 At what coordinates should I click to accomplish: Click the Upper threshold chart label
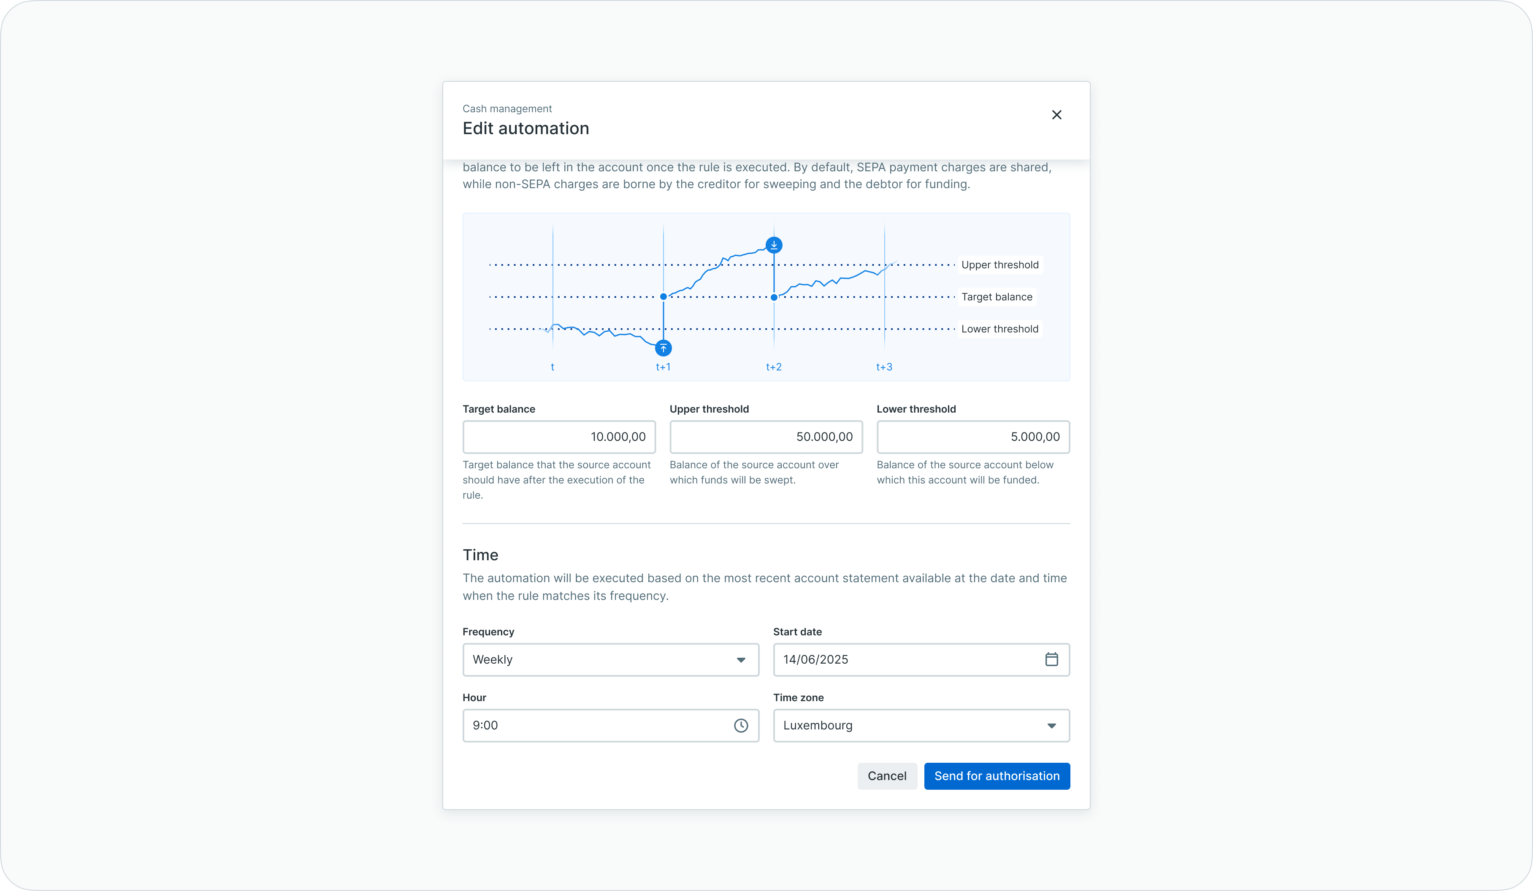click(x=999, y=265)
